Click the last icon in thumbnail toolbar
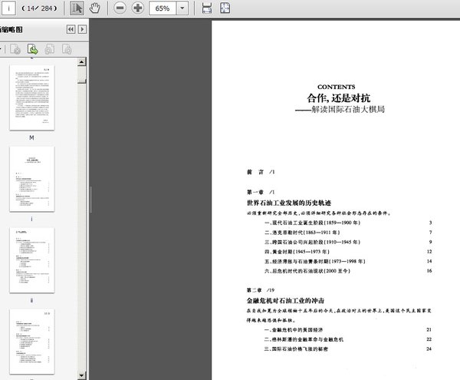Image resolution: width=460 pixels, height=380 pixels. (67, 49)
